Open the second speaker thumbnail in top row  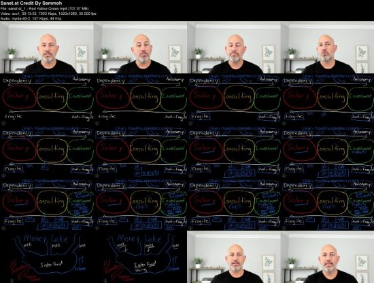coord(140,48)
